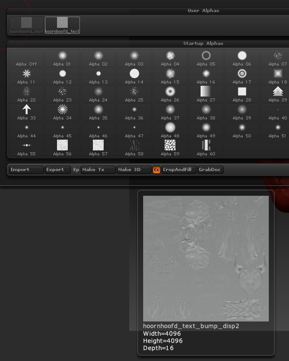Pick Alpha 59 cracked pattern
The height and width of the screenshot is (361, 289).
point(170,148)
